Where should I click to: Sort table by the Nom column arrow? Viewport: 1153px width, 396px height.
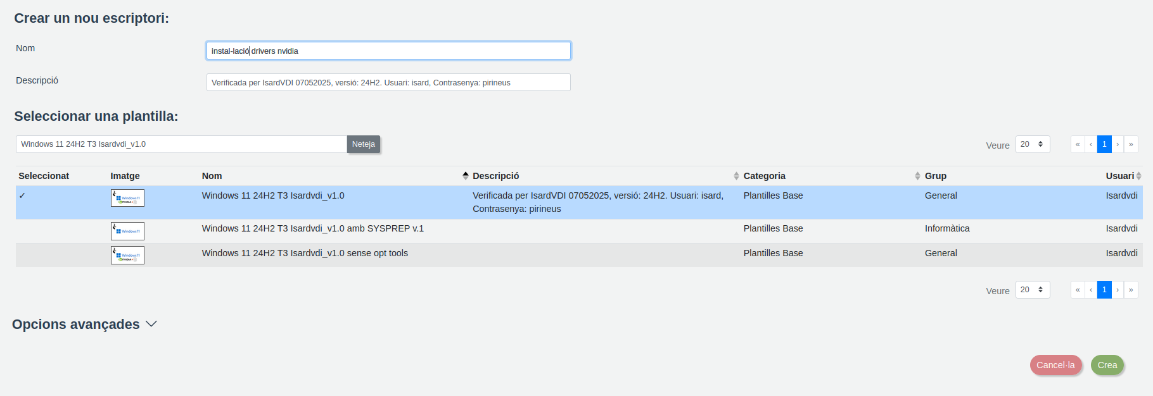[x=466, y=176]
